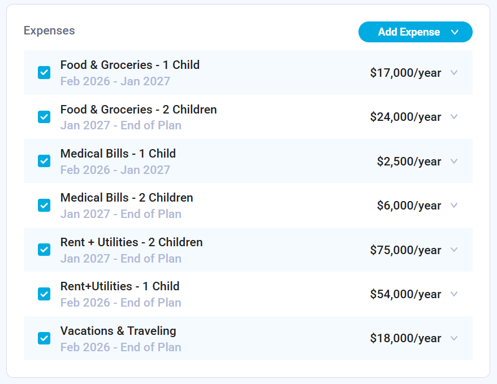The height and width of the screenshot is (384, 497).
Task: Click the Add Expense button
Action: pyautogui.click(x=409, y=32)
